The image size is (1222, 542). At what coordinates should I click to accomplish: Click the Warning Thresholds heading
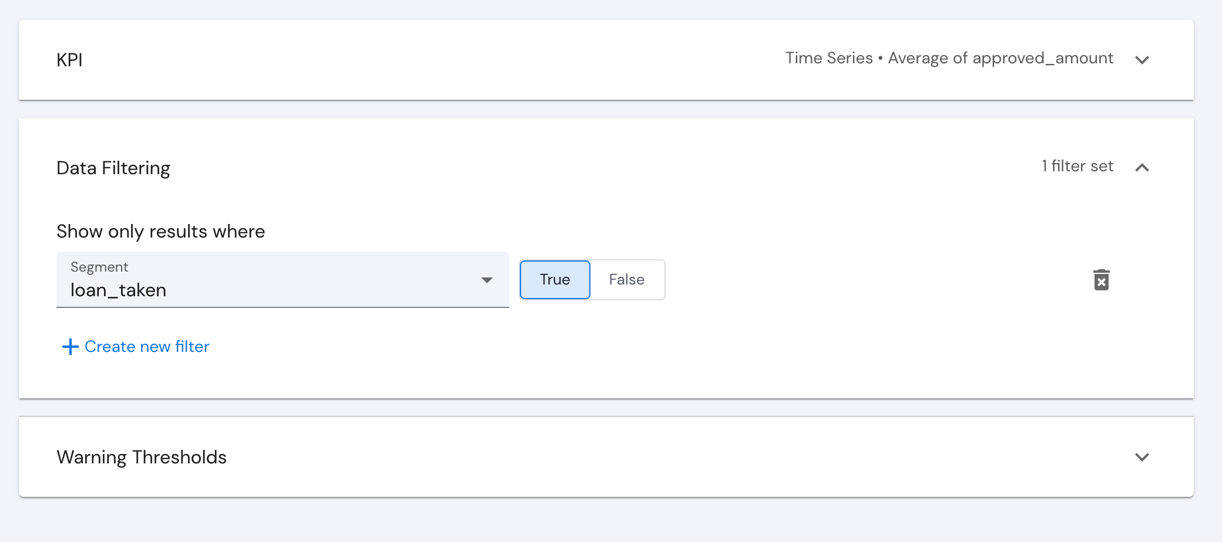point(142,457)
